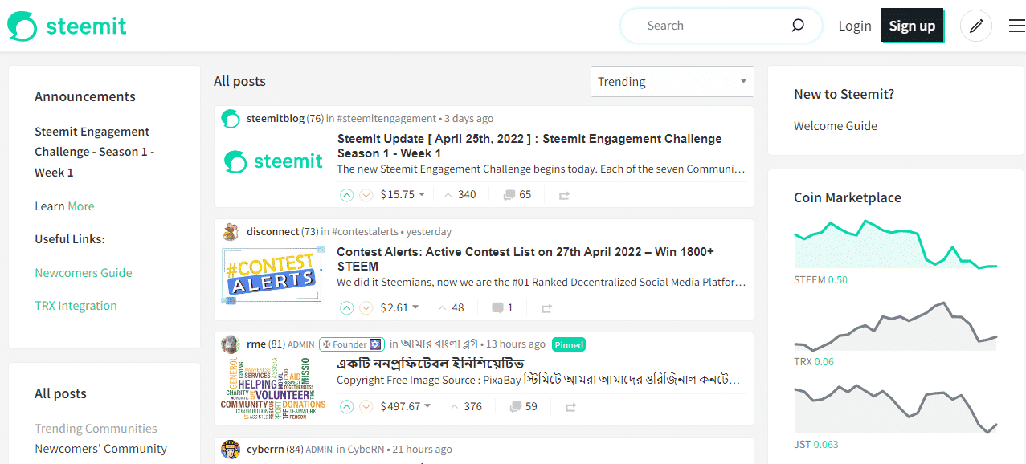1026x464 pixels.
Task: Click rme's avatar icon
Action: pos(231,344)
